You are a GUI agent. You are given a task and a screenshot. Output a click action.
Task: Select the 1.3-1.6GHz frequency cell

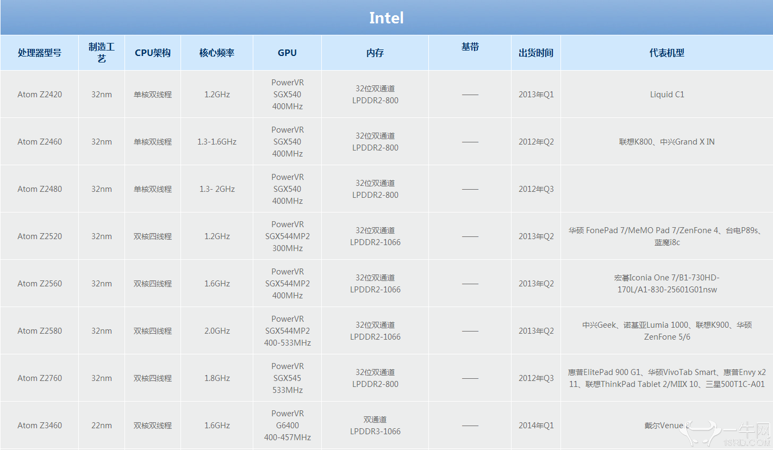click(x=217, y=142)
